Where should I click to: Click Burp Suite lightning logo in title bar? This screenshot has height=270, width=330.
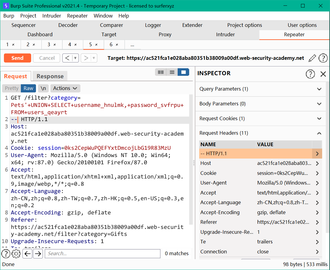tap(6, 6)
